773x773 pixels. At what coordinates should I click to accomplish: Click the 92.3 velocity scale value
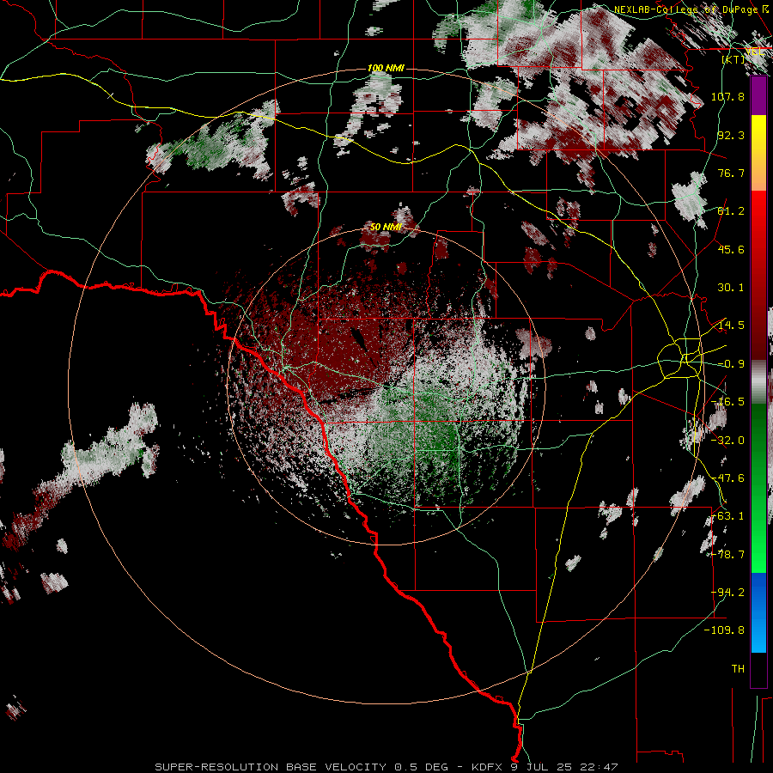coord(731,135)
